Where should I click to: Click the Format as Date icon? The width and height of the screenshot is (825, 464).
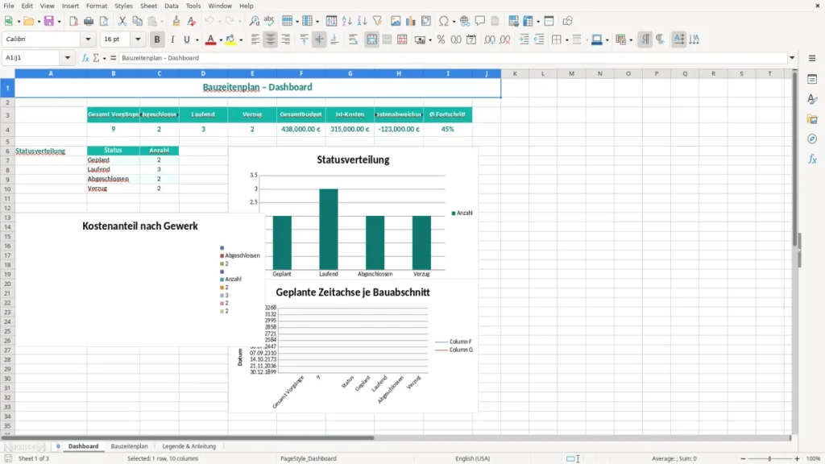pyautogui.click(x=471, y=39)
